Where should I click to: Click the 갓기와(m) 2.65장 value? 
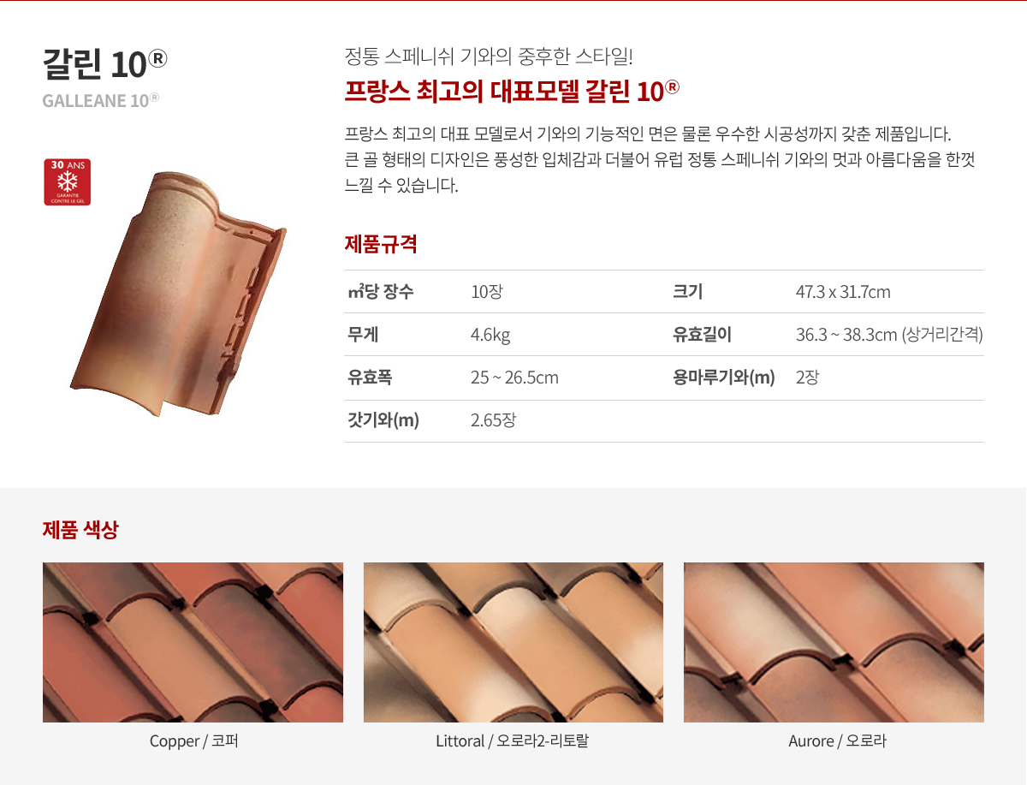tap(493, 420)
